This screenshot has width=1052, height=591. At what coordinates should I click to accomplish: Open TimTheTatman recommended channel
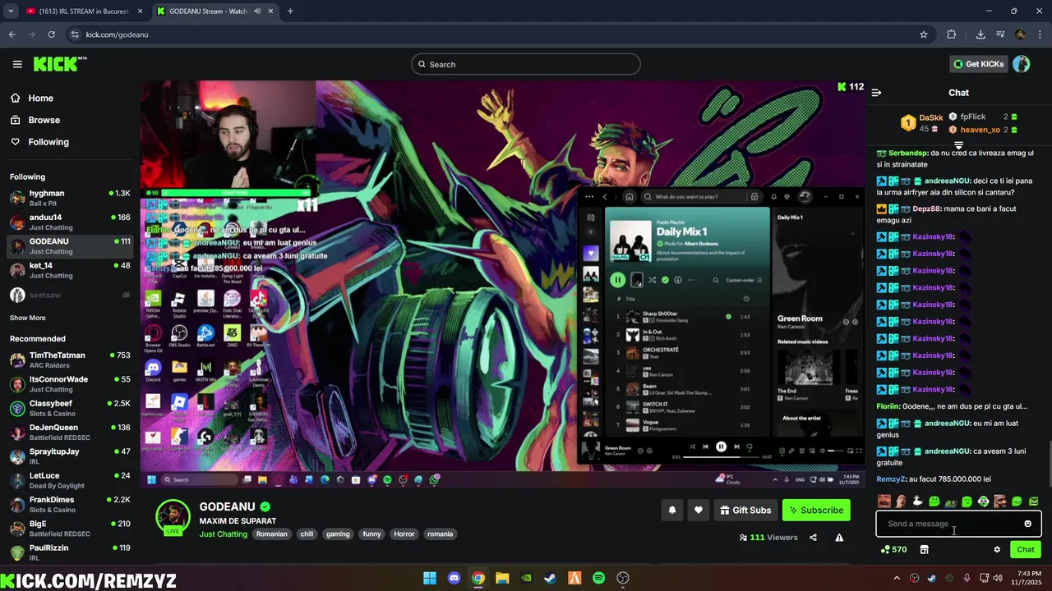70,360
